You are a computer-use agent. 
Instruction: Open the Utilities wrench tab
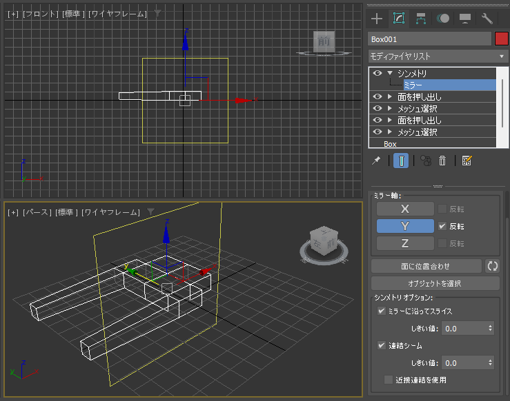point(487,19)
